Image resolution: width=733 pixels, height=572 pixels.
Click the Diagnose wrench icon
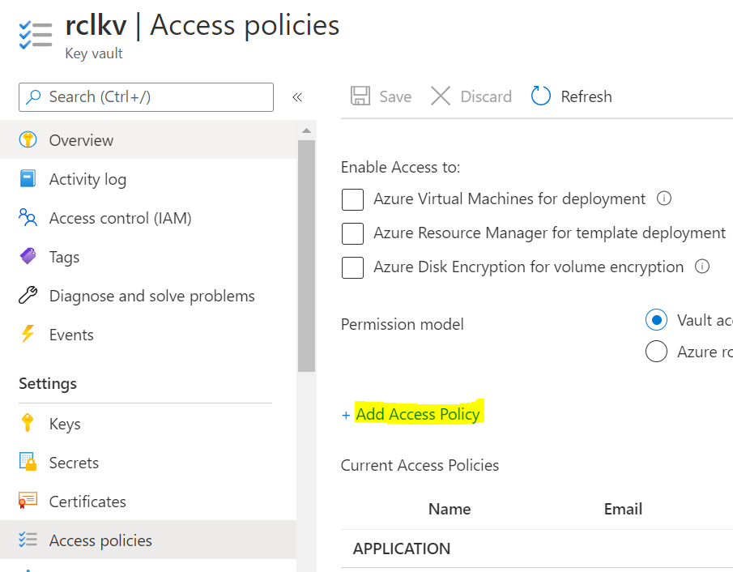pos(28,296)
